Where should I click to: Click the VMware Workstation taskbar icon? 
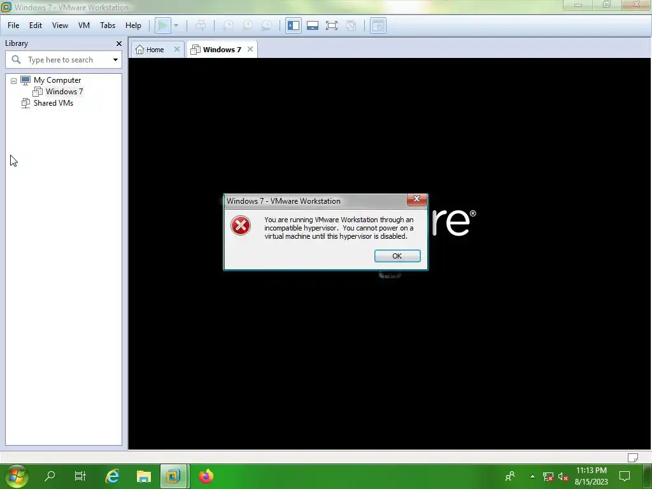174,476
